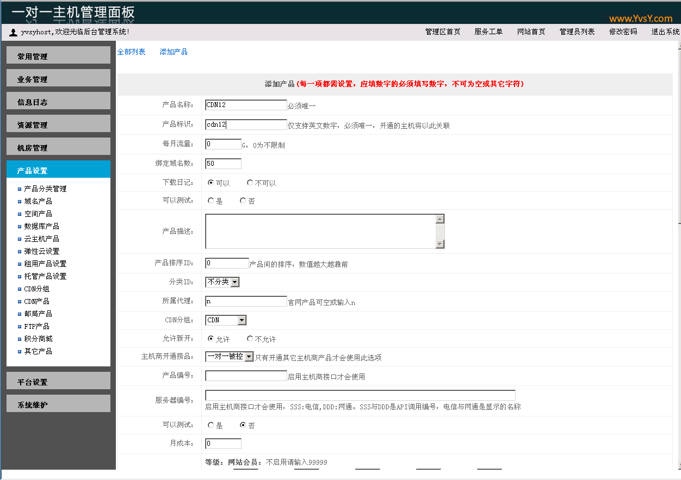Open 邮局产品 from the sidebar

tap(38, 314)
